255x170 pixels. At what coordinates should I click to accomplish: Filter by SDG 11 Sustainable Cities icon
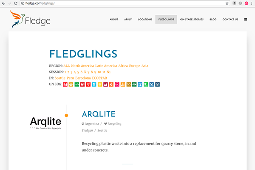click(123, 85)
